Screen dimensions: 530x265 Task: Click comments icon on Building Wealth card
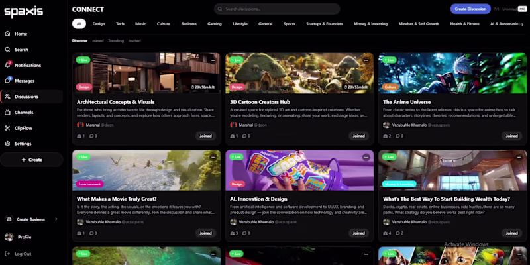397,233
